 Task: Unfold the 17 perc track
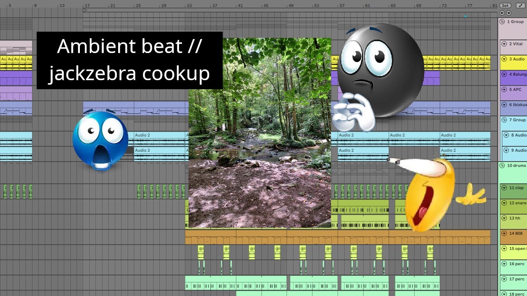pyautogui.click(x=504, y=279)
